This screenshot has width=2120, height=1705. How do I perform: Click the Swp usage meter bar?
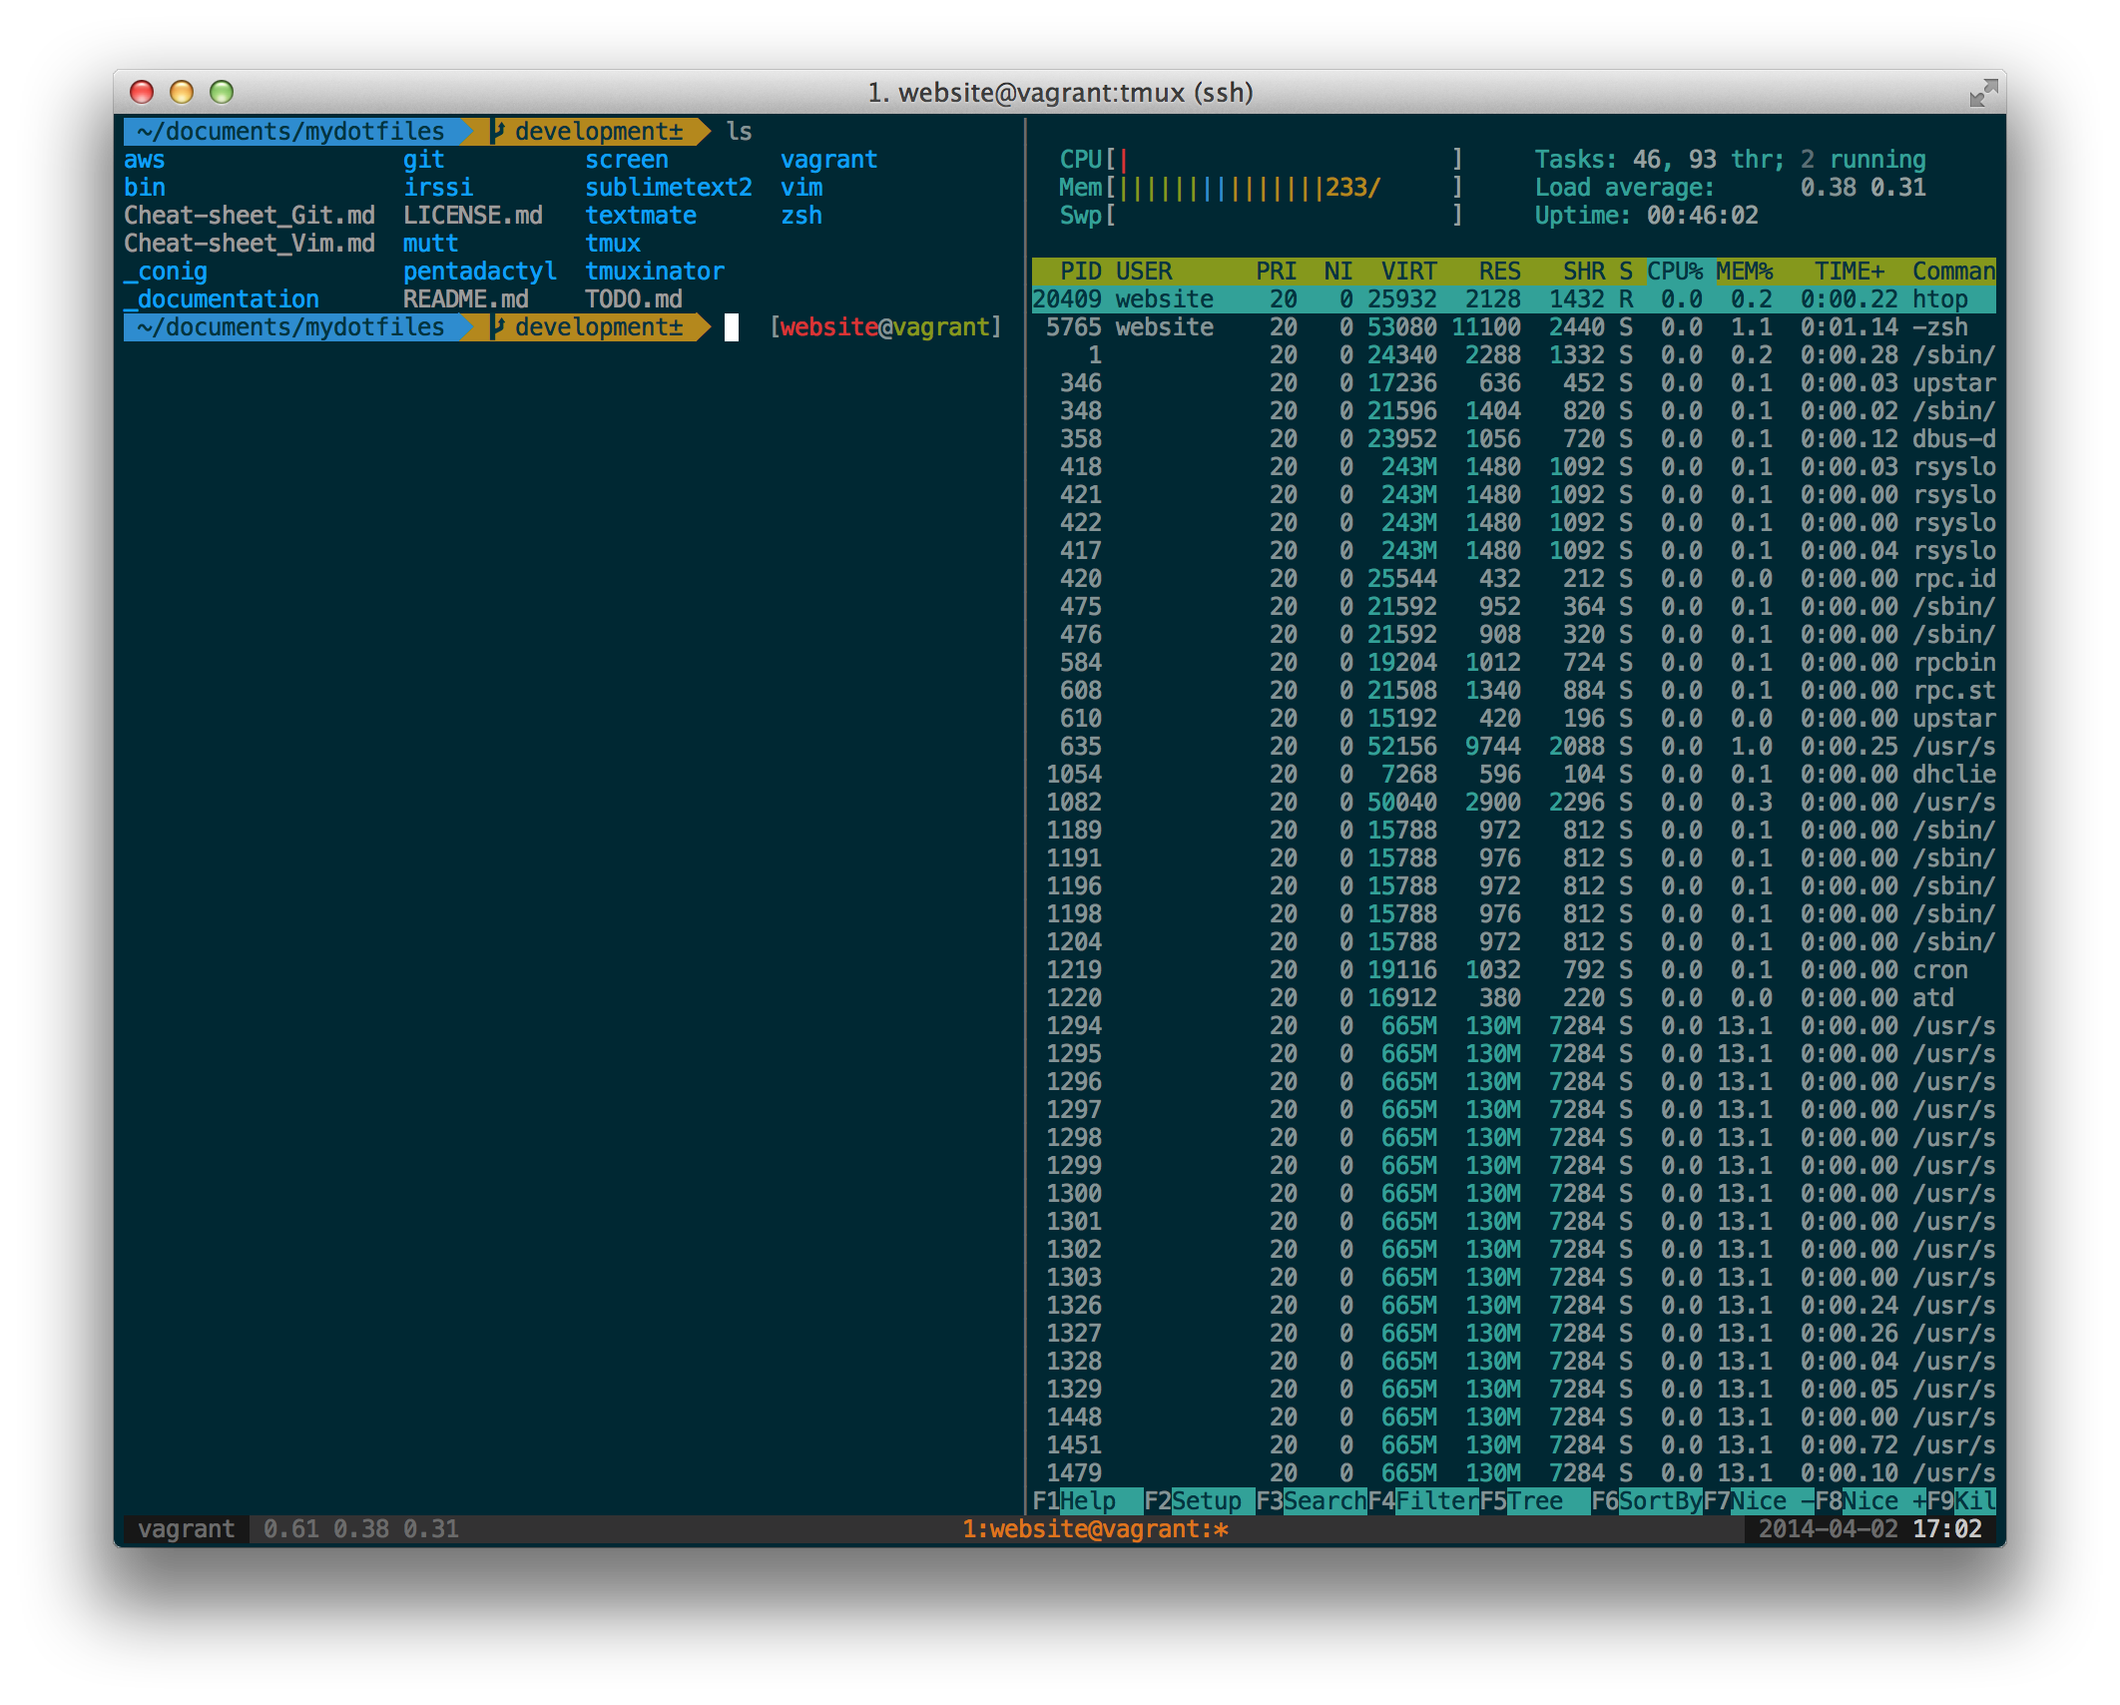1261,215
